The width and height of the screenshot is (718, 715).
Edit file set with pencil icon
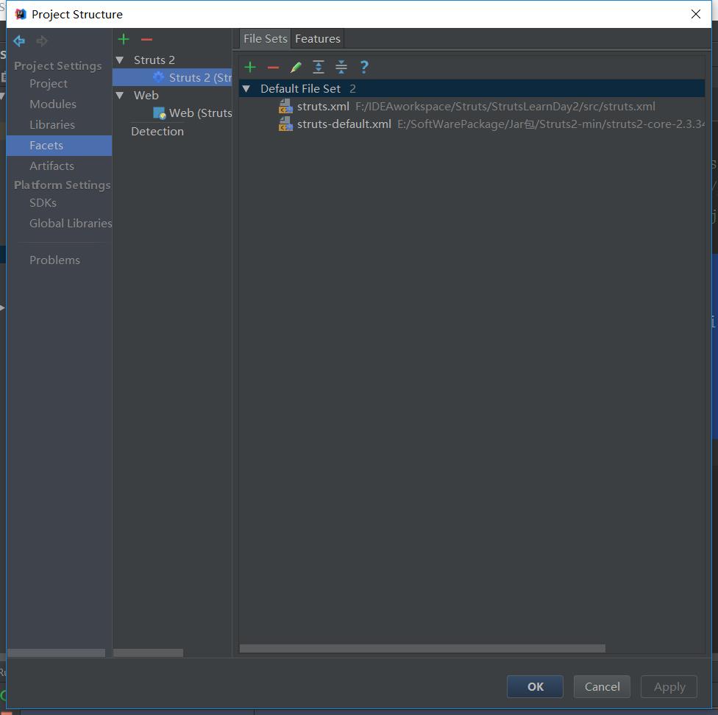click(296, 67)
